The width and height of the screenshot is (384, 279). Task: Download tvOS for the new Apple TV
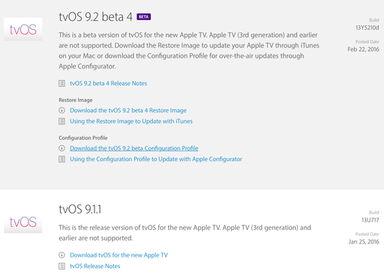119,255
